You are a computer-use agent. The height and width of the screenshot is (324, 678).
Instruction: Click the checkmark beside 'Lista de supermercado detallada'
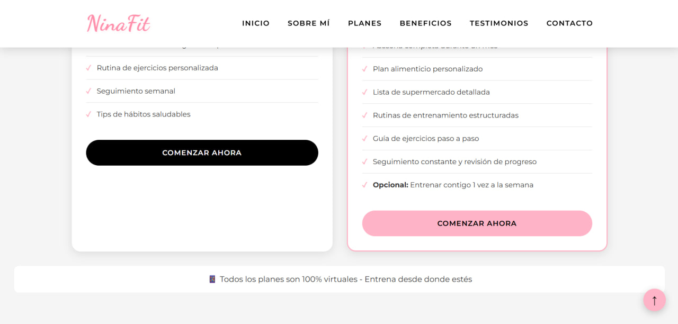pyautogui.click(x=365, y=92)
